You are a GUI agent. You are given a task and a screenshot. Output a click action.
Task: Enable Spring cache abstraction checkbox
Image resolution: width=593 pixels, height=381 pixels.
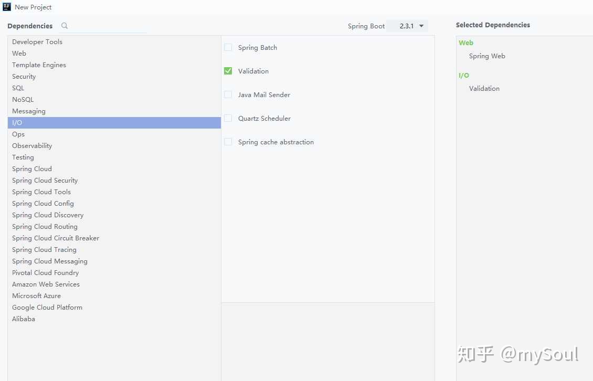click(228, 142)
